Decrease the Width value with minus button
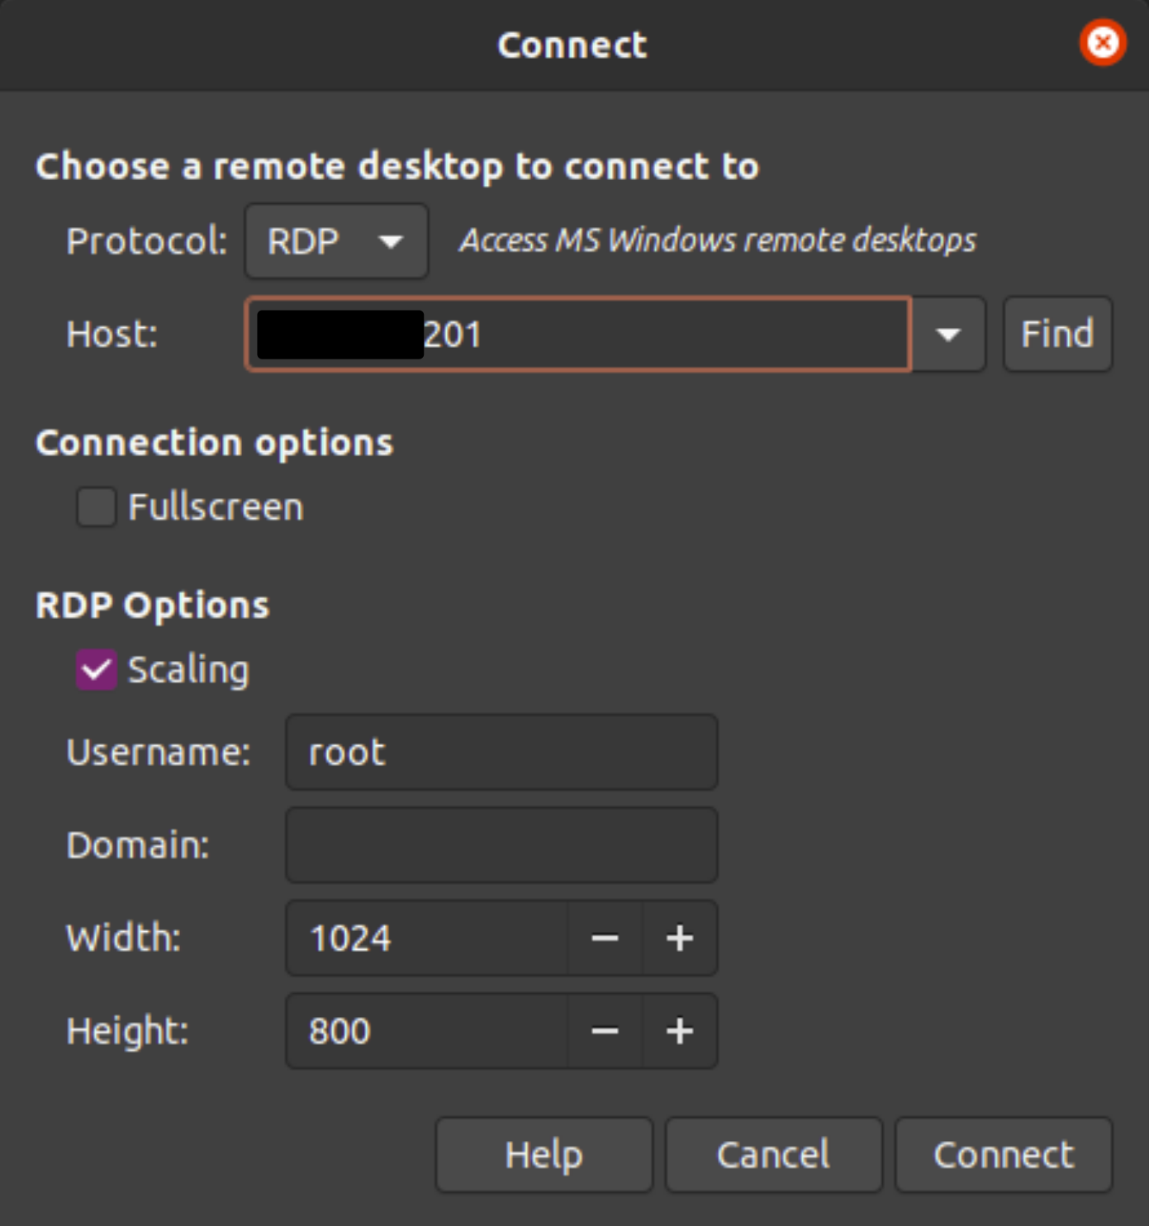The image size is (1149, 1226). pos(605,939)
